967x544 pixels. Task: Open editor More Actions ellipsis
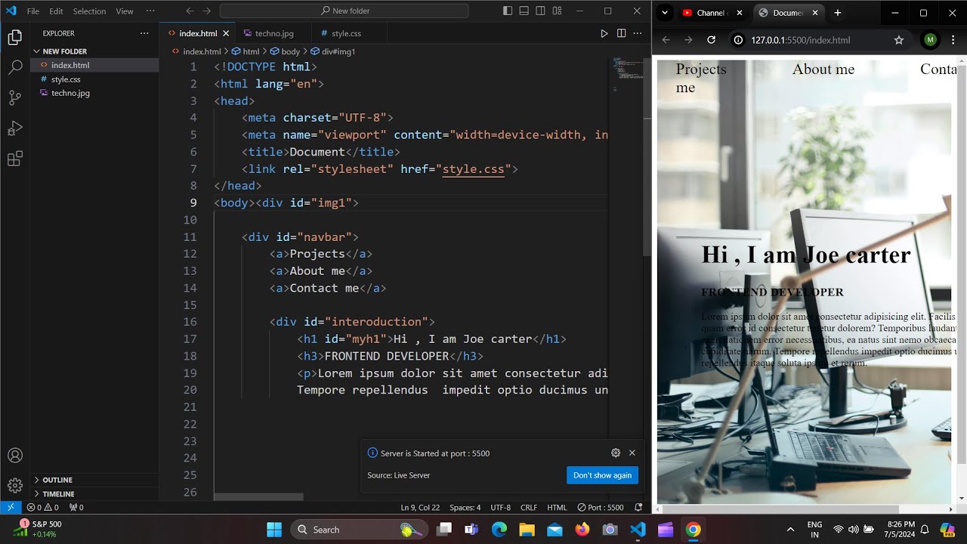[x=638, y=33]
